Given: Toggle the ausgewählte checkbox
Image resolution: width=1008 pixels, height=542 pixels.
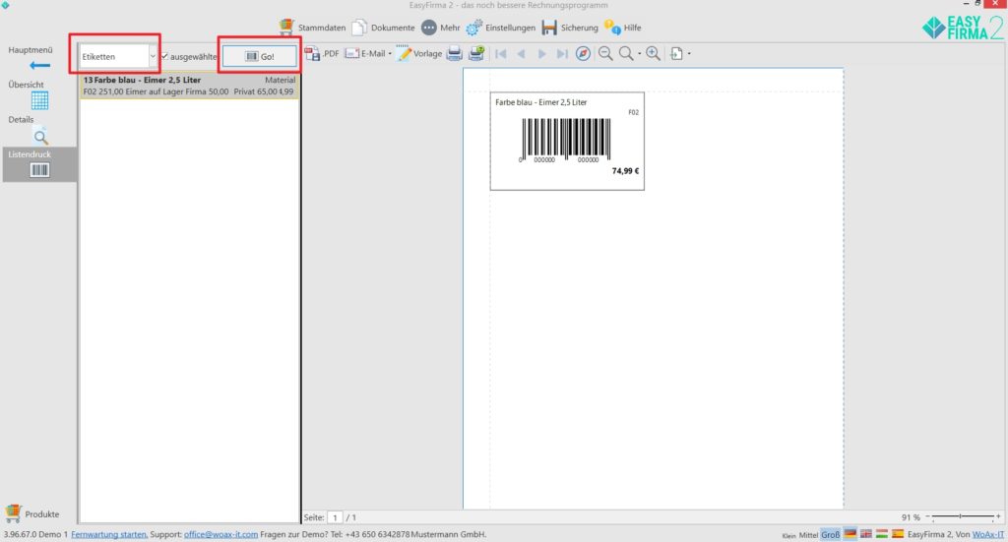Looking at the screenshot, I should (x=164, y=56).
